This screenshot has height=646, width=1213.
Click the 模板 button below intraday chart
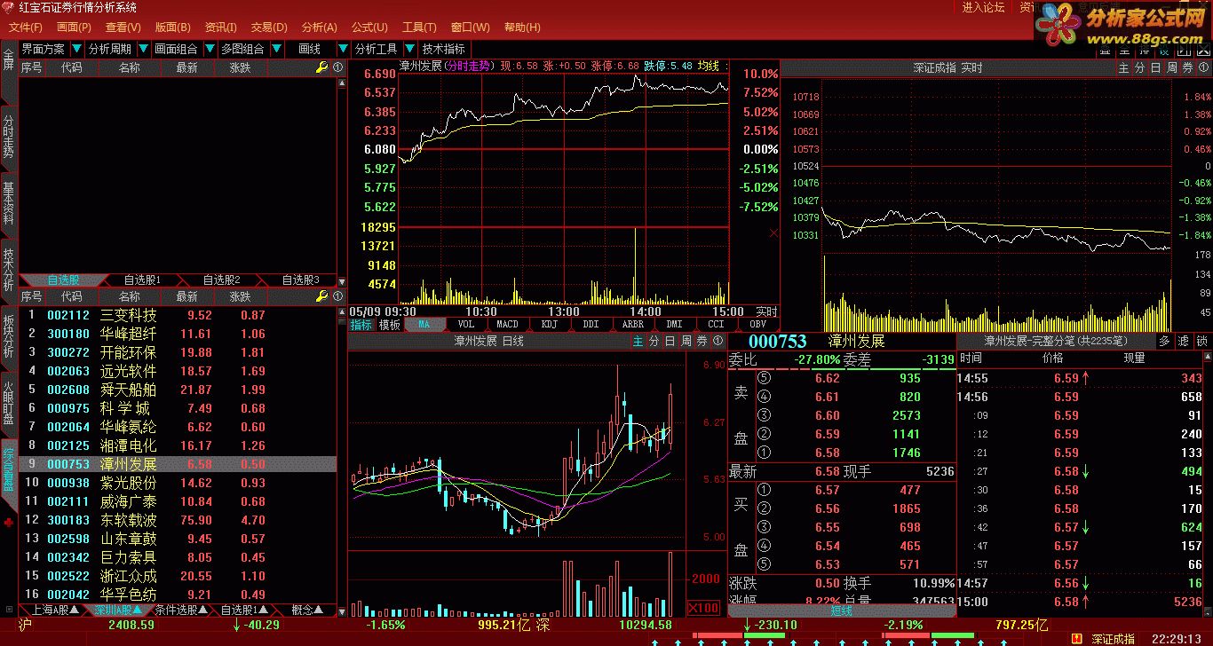click(x=390, y=325)
